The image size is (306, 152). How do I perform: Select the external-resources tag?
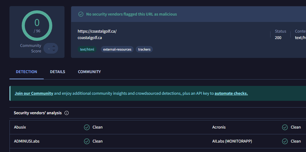tap(117, 49)
